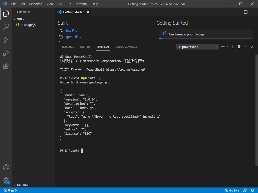The width and height of the screenshot is (258, 193).
Task: Open the Accounts menu icon
Action: click(x=6, y=167)
